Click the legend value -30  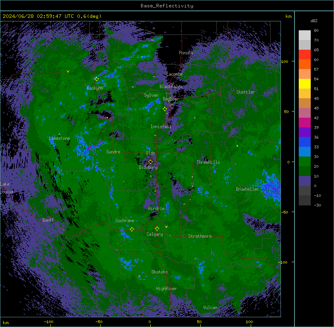[x=317, y=205]
